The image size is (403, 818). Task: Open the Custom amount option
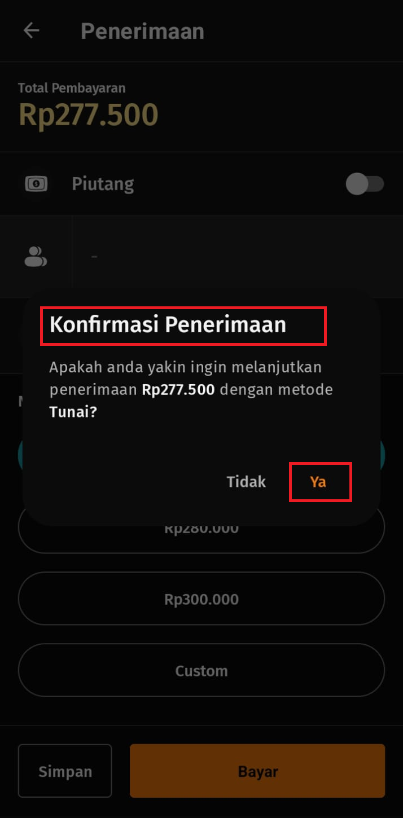[x=201, y=670]
